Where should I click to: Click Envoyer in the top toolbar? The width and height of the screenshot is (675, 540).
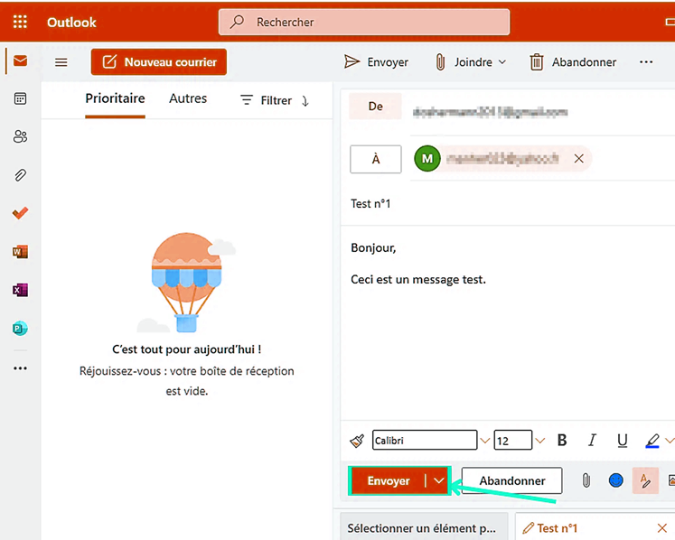[376, 62]
